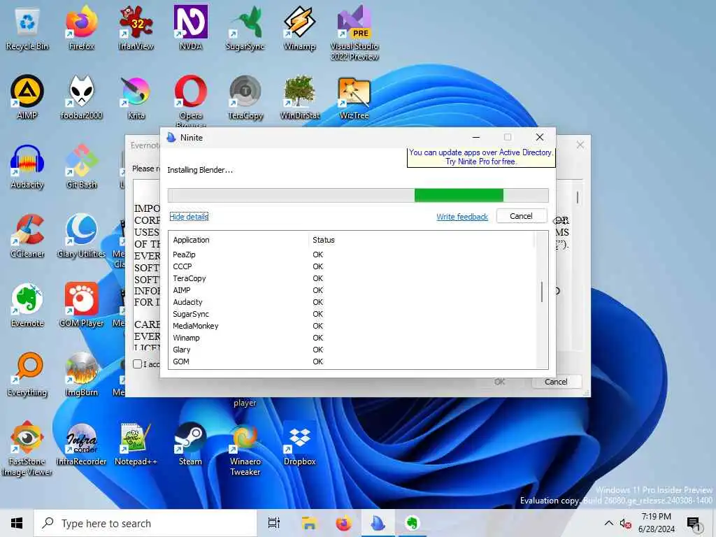Select the WinDirStat tree icon
The width and height of the screenshot is (716, 537).
tap(299, 97)
